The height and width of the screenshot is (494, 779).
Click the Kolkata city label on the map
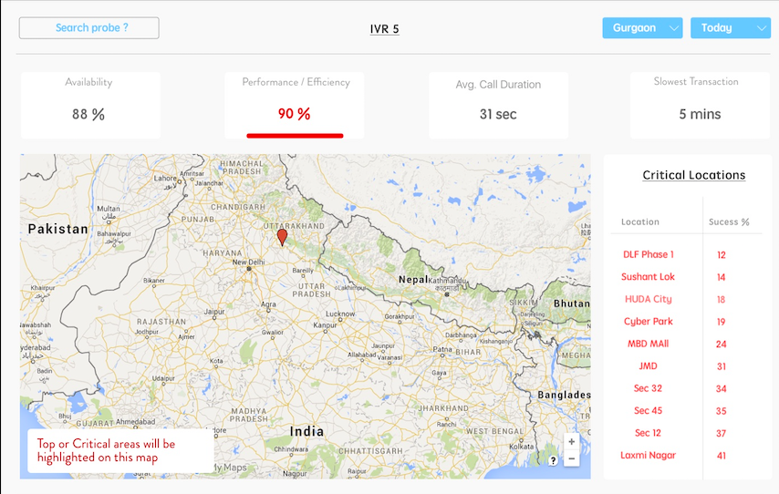(x=521, y=447)
